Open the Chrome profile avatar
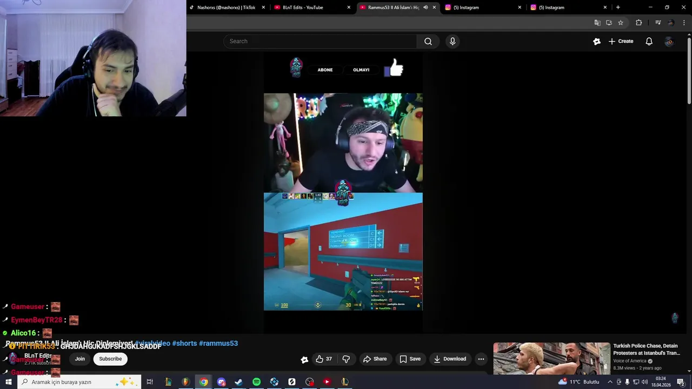692x389 pixels. [x=671, y=23]
